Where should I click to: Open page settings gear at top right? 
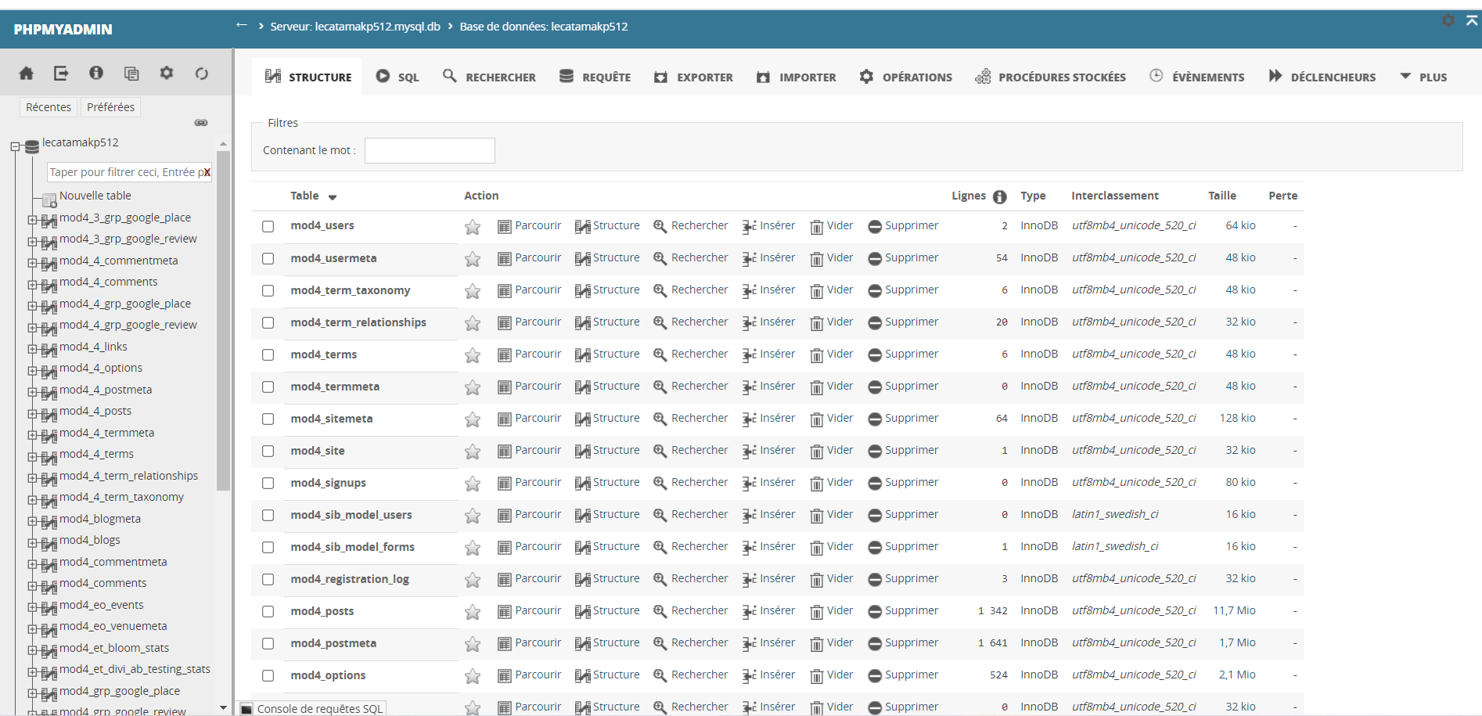point(1448,20)
